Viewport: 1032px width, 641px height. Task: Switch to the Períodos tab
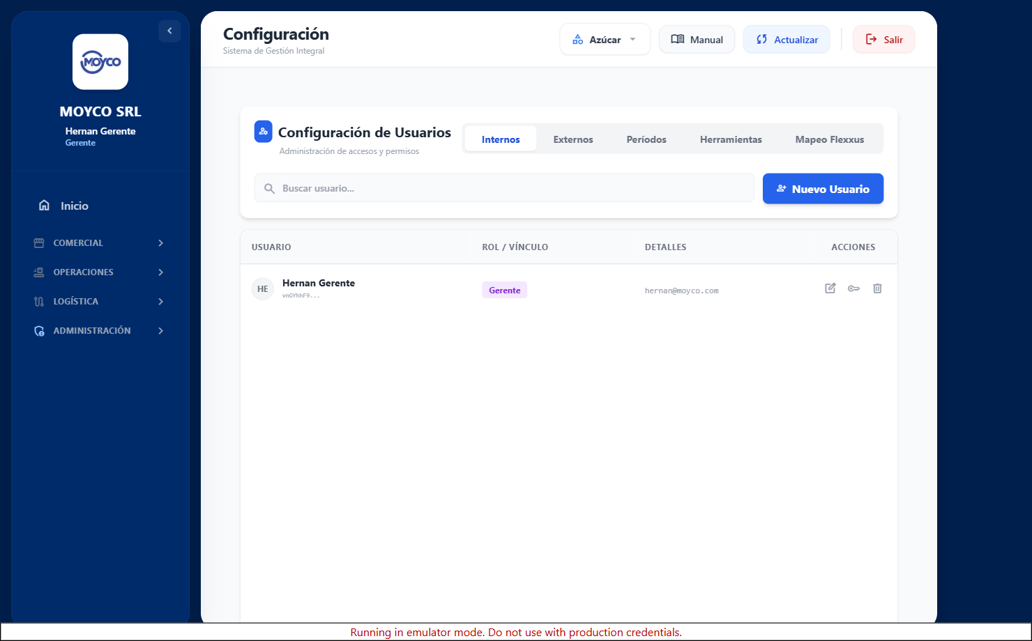coord(646,139)
